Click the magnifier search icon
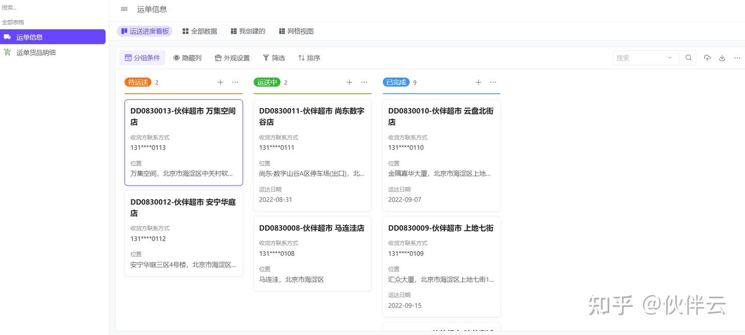The height and width of the screenshot is (335, 745). point(688,57)
